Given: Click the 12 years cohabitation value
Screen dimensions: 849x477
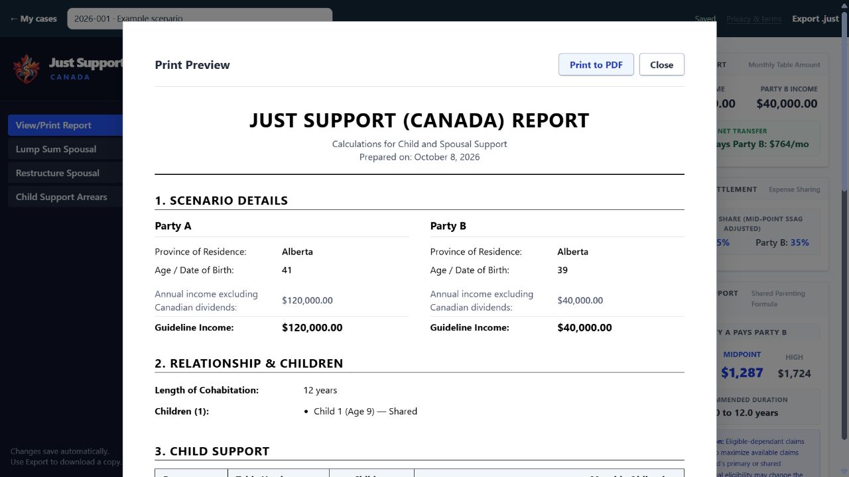Looking at the screenshot, I should (x=320, y=390).
